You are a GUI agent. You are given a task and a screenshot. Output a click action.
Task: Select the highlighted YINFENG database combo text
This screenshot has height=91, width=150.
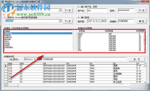[9, 21]
